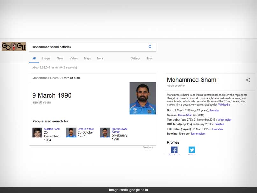Click the Mohammed Shami breadcrumb link
Image resolution: width=257 pixels, height=193 pixels.
(46, 78)
